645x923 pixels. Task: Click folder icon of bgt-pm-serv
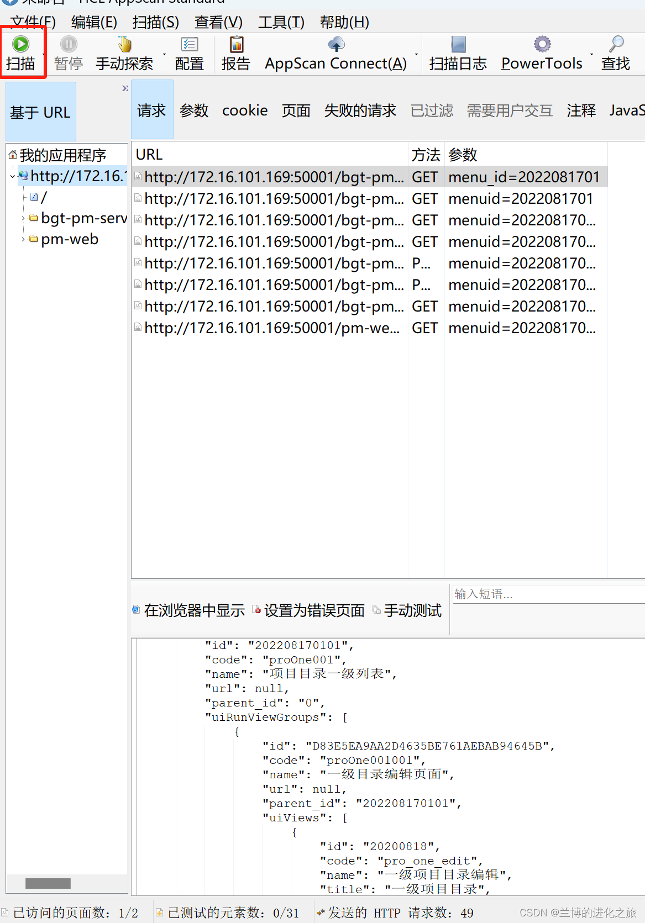(x=34, y=218)
